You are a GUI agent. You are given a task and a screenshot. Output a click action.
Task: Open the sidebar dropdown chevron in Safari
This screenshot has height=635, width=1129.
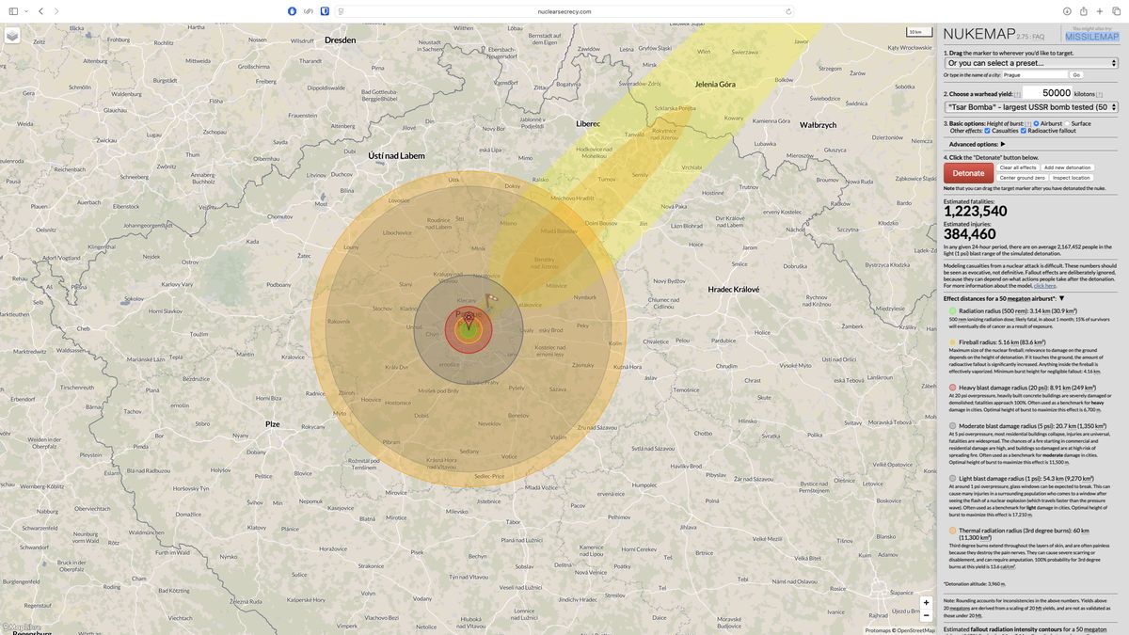[24, 11]
